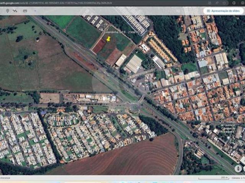Click the large white warehouse roof
The image size is (245, 183).
(134, 64)
